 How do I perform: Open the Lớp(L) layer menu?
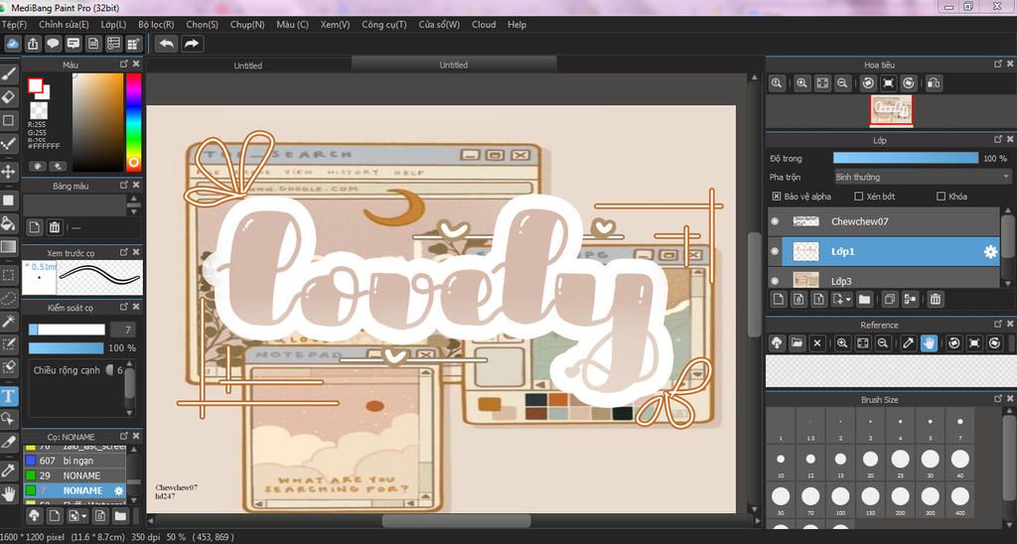click(x=113, y=25)
